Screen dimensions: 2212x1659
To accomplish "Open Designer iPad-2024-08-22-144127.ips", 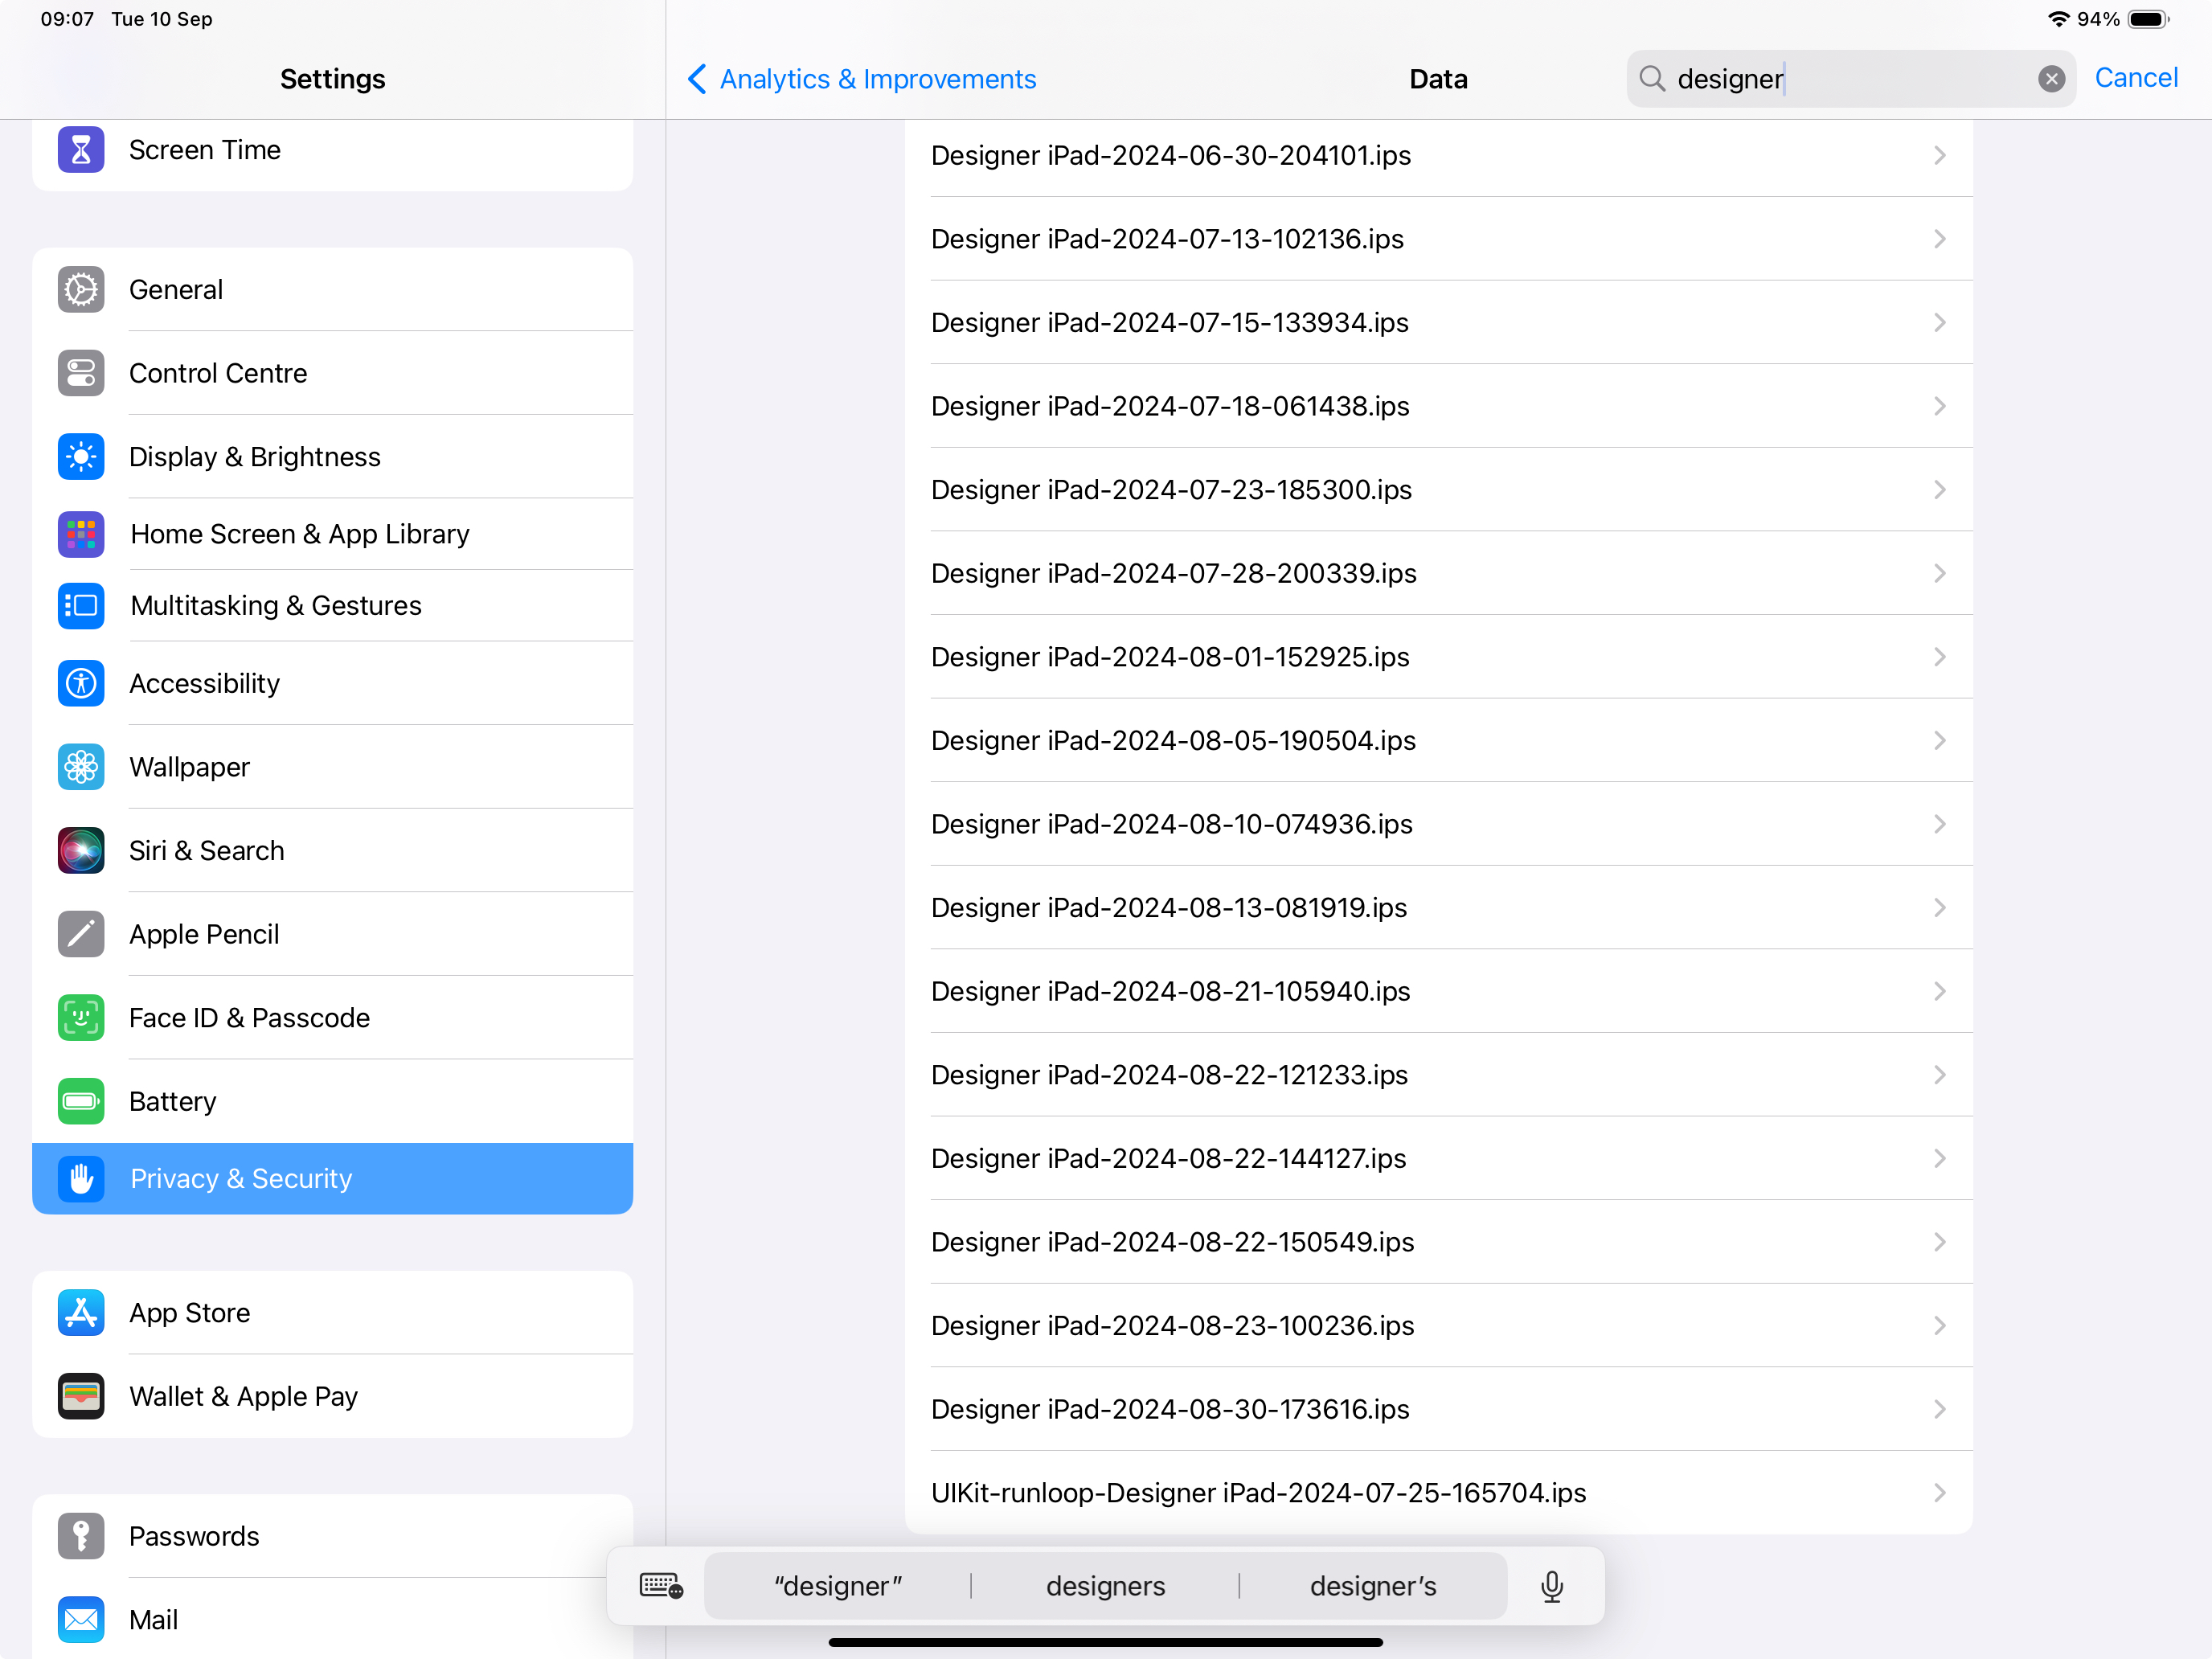I will (x=1438, y=1158).
